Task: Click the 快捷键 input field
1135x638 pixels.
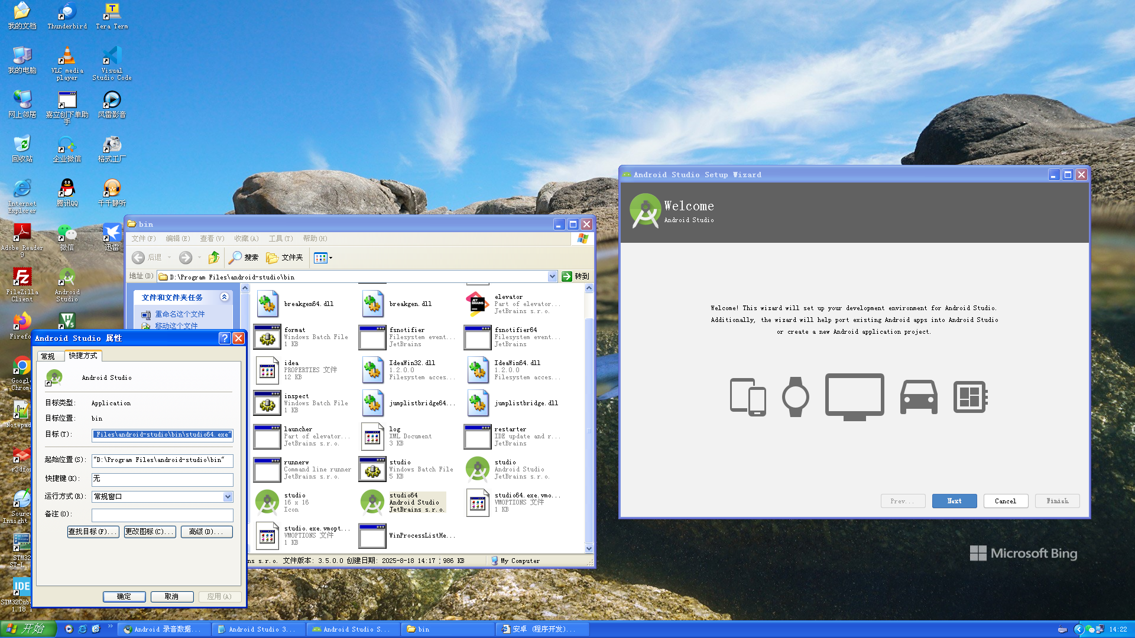Action: coord(163,479)
